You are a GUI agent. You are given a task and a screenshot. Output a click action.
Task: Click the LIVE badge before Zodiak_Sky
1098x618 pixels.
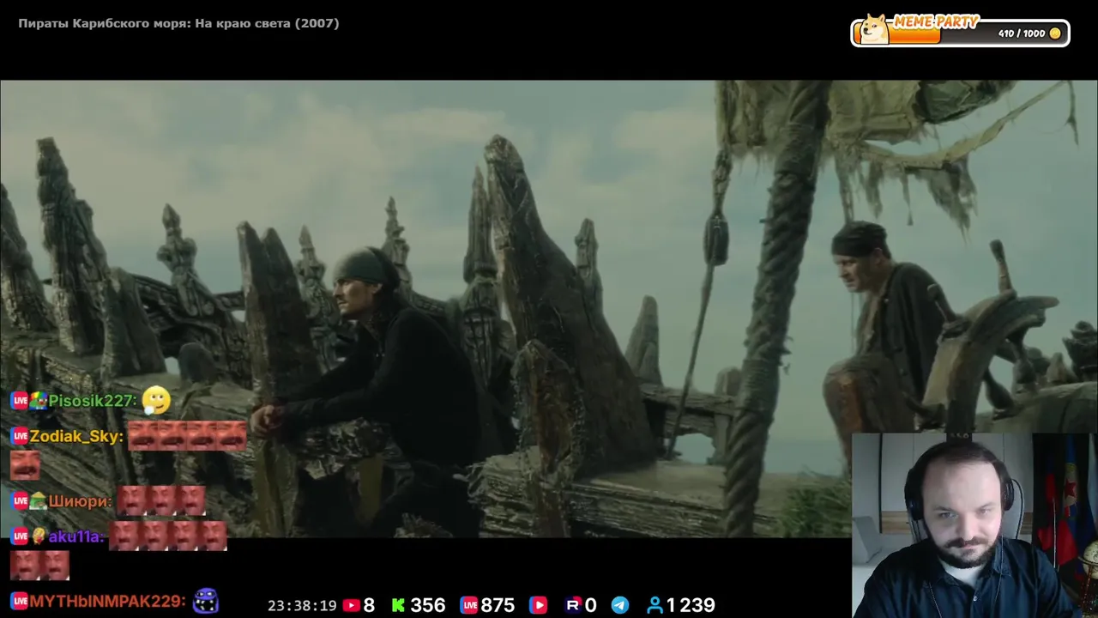[x=19, y=436]
